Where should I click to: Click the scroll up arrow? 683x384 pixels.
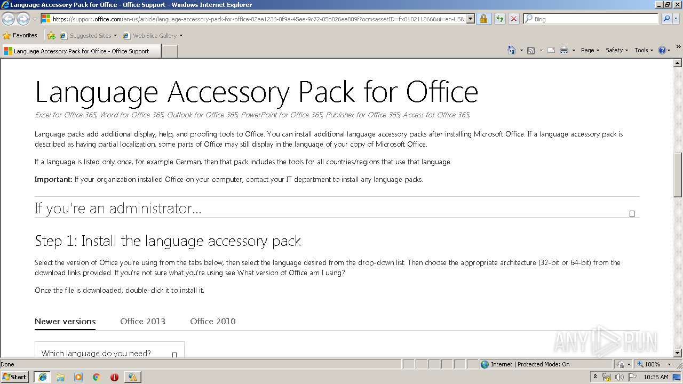pos(678,63)
